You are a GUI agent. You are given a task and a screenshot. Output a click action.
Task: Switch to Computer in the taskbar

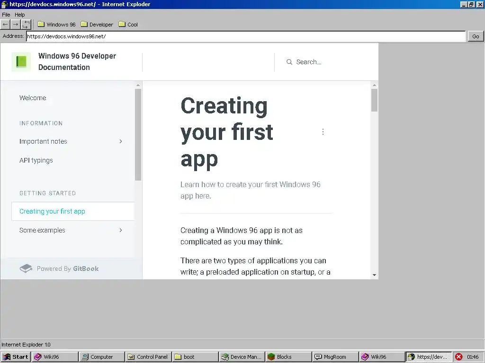pos(102,357)
